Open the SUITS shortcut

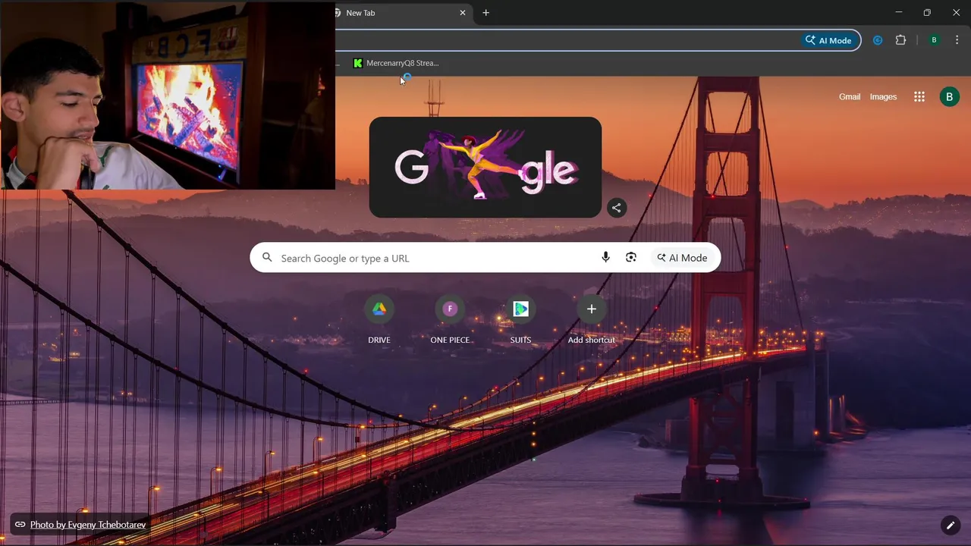click(x=520, y=320)
